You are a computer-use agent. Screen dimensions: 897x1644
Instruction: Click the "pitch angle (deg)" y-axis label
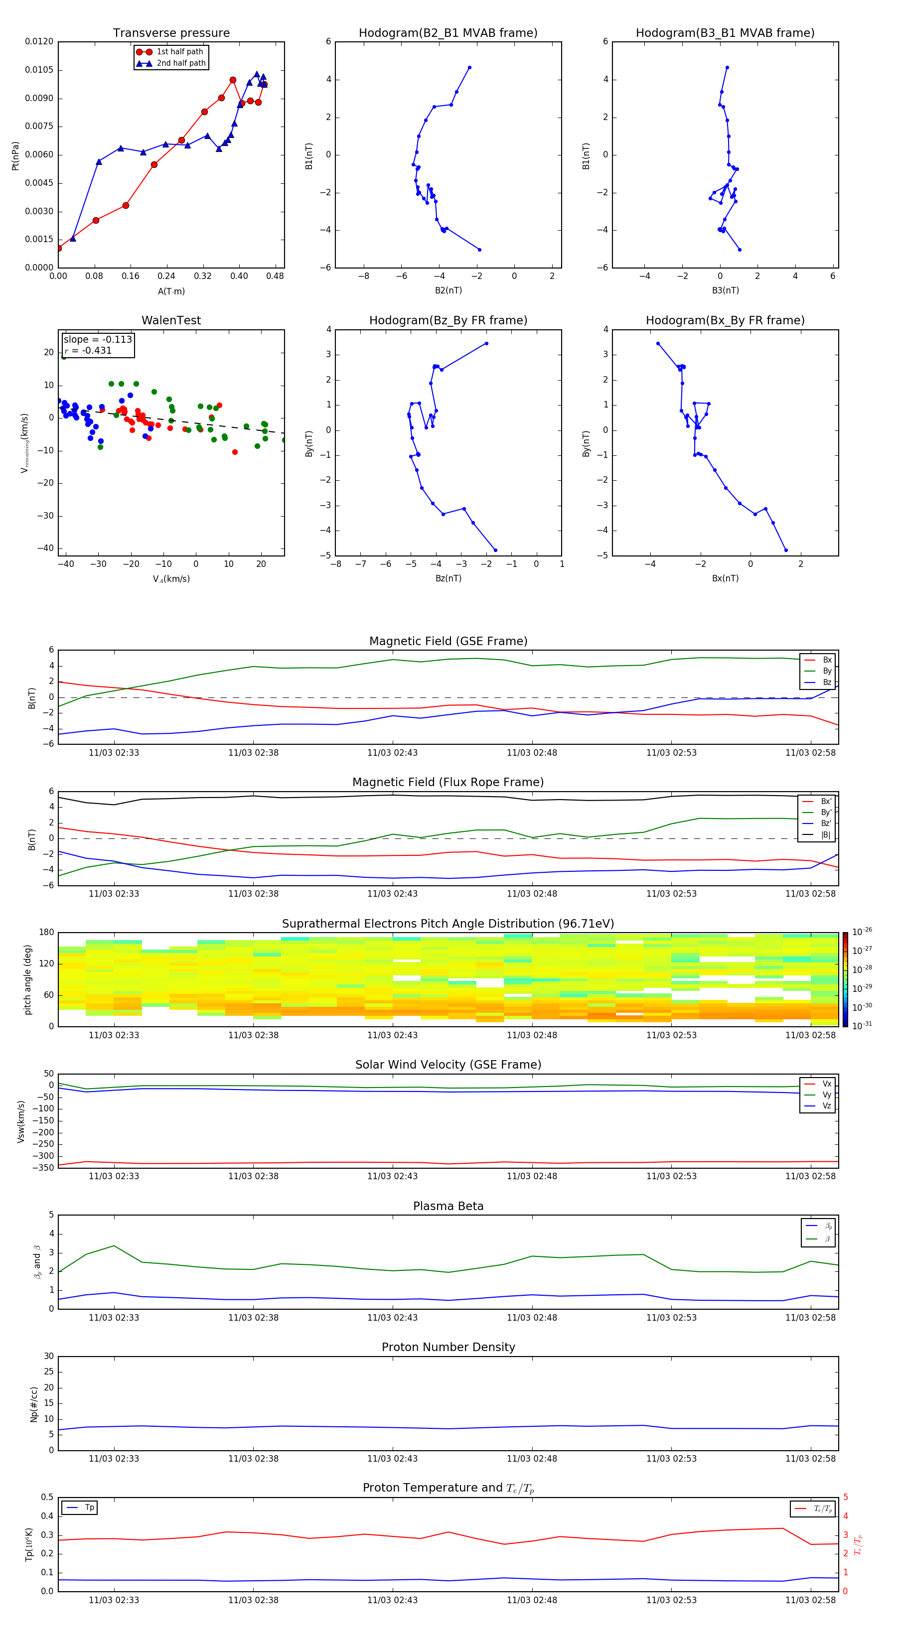tap(27, 979)
